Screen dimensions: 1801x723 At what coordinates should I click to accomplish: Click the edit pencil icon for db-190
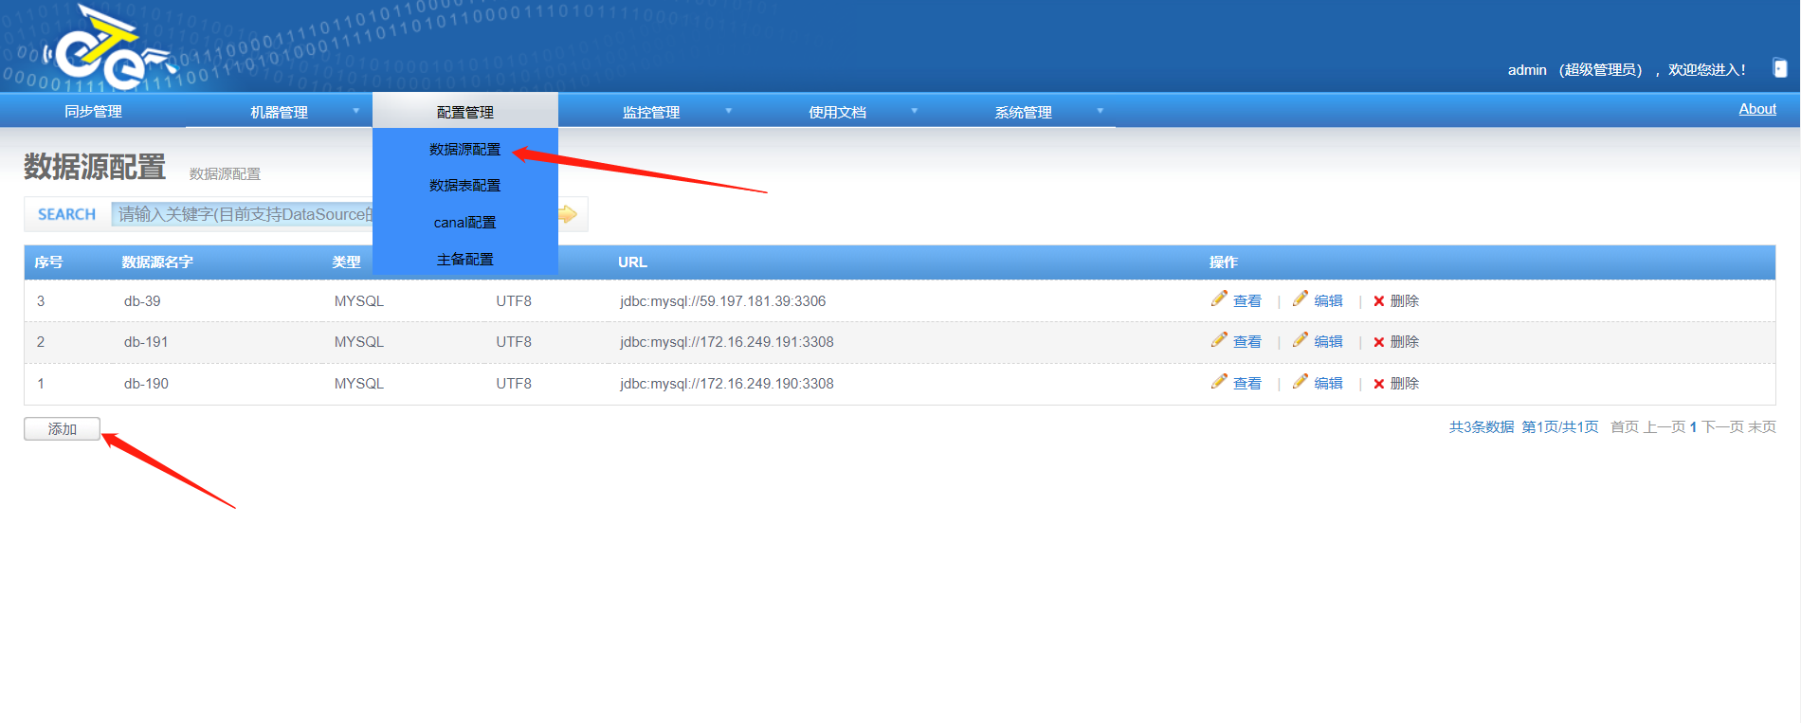(x=1301, y=381)
